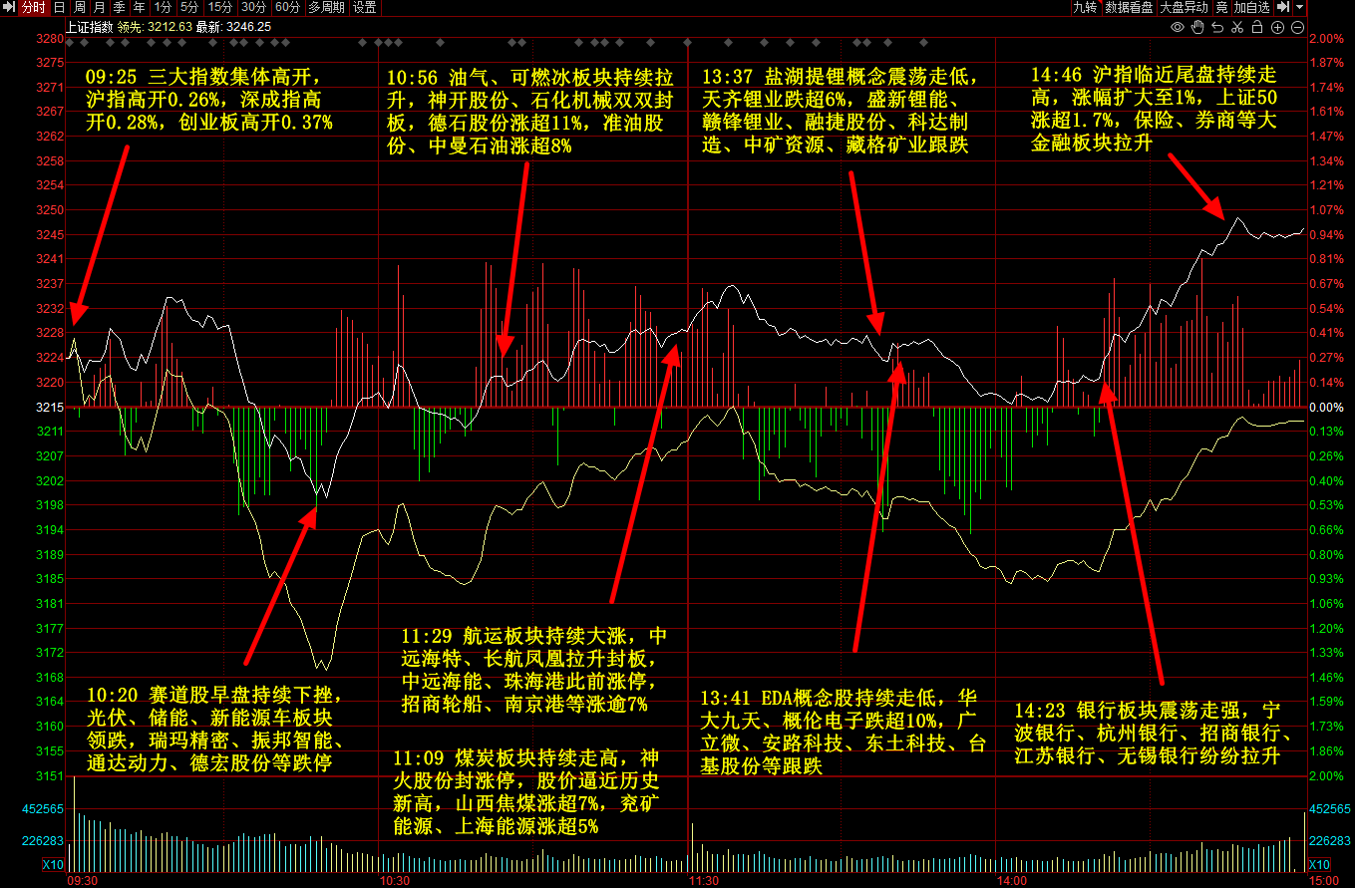Viewport: 1355px width, 888px height.
Task: Select the scissors cut tool
Action: click(1237, 26)
